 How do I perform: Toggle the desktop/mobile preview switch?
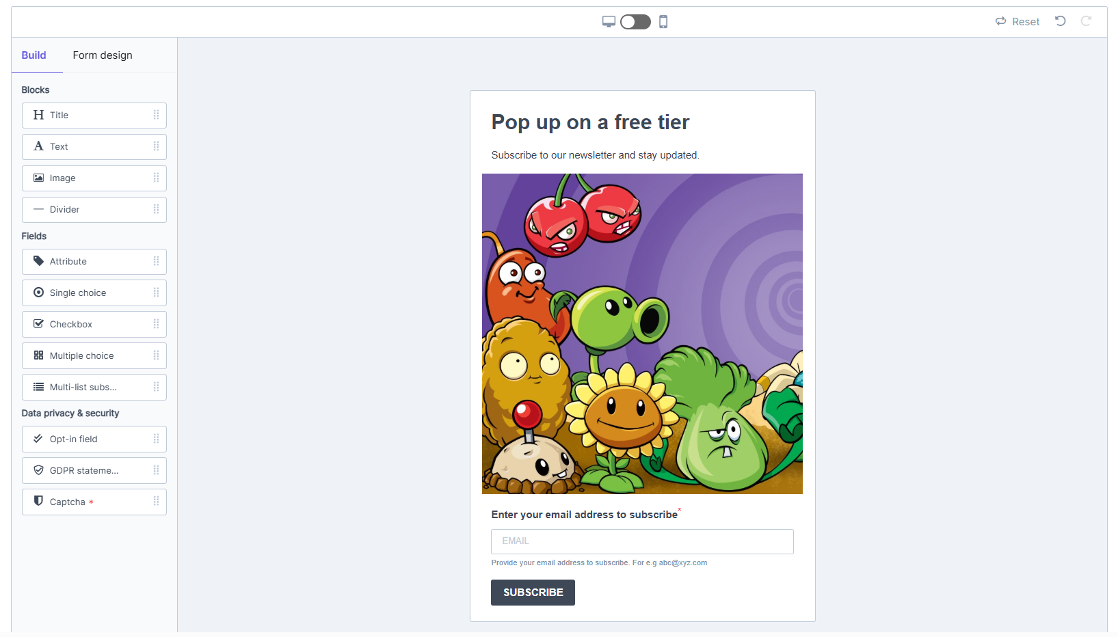tap(635, 22)
